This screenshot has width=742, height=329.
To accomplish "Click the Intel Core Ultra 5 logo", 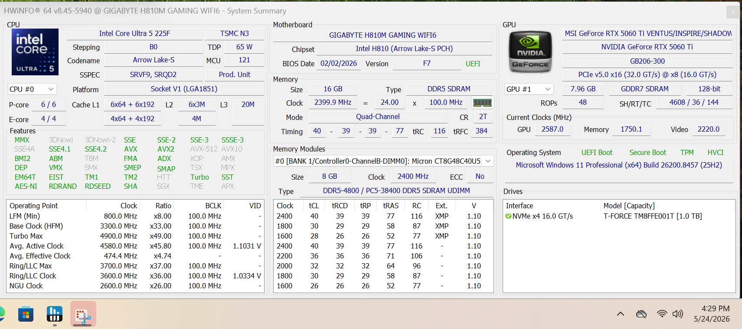I will point(35,52).
